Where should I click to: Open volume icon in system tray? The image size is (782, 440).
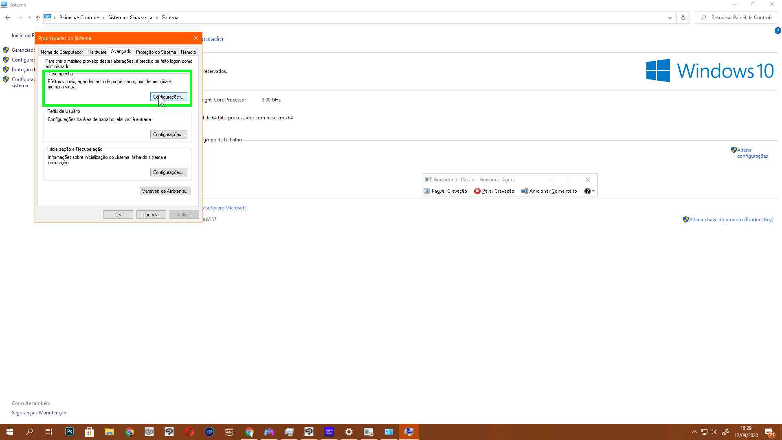pyautogui.click(x=714, y=432)
